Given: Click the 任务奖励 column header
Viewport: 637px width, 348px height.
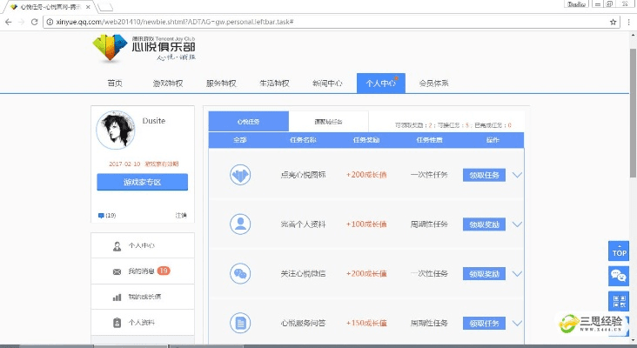Looking at the screenshot, I should [366, 140].
